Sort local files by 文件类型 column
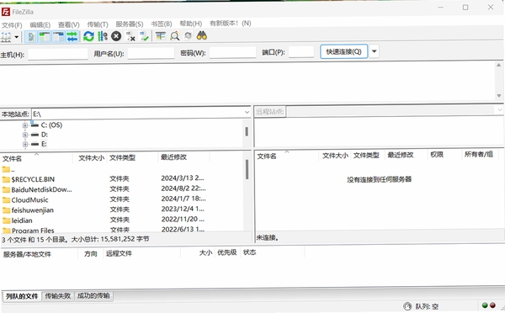Viewport: 505px width, 313px height. click(122, 157)
